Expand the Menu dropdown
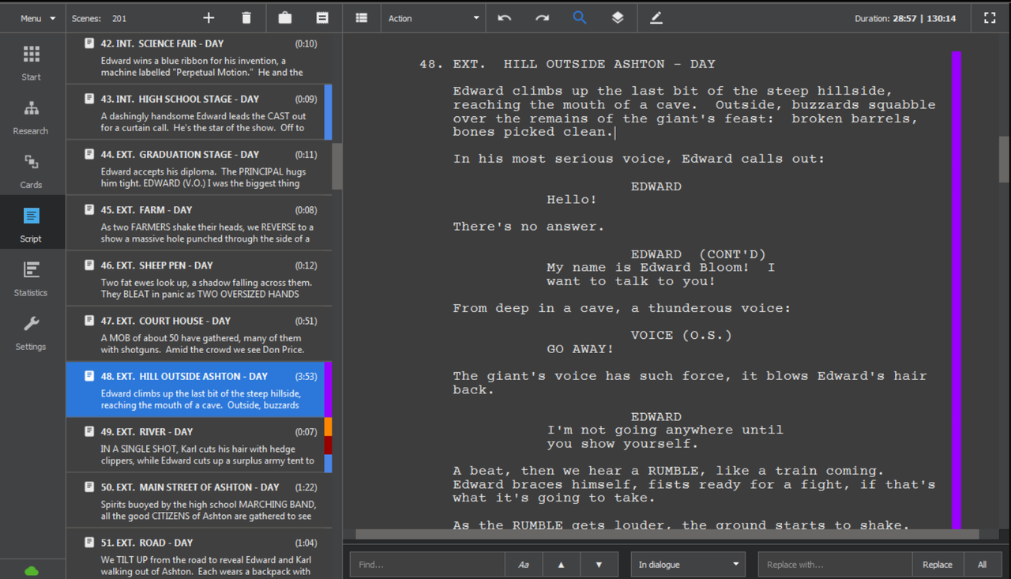This screenshot has height=579, width=1011. tap(36, 17)
